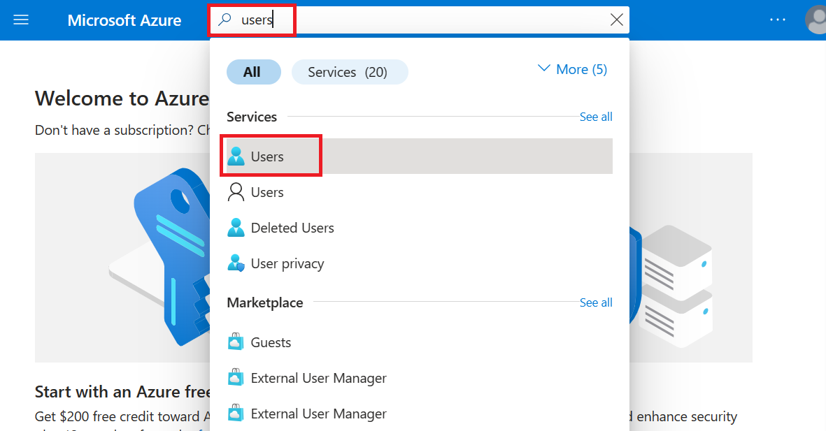
Task: Click the server stack illustration
Action: pos(675,286)
